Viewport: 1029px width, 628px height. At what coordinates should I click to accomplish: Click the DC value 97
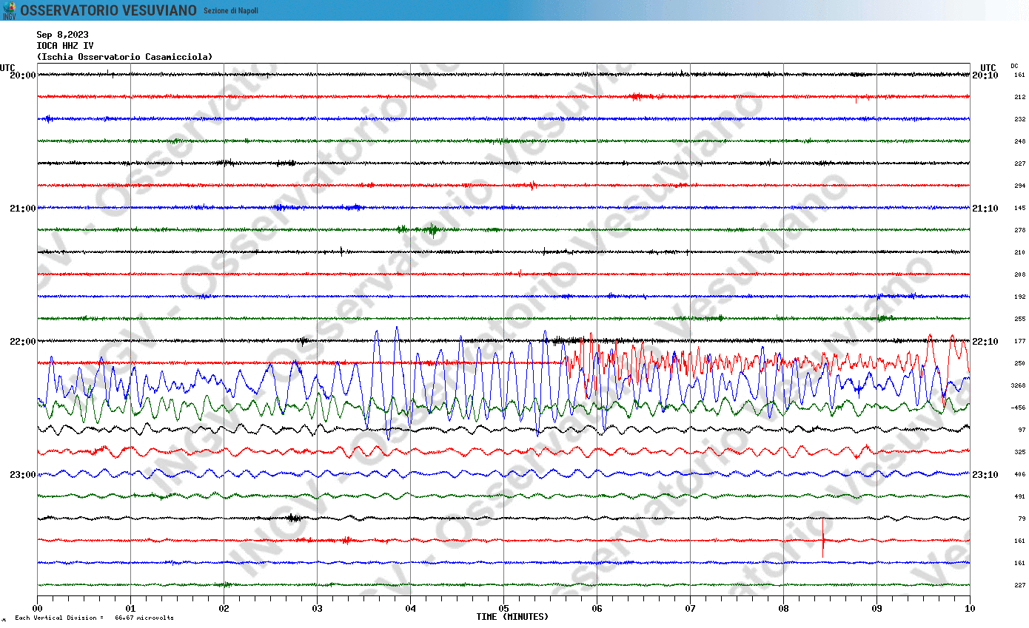[x=1021, y=430]
